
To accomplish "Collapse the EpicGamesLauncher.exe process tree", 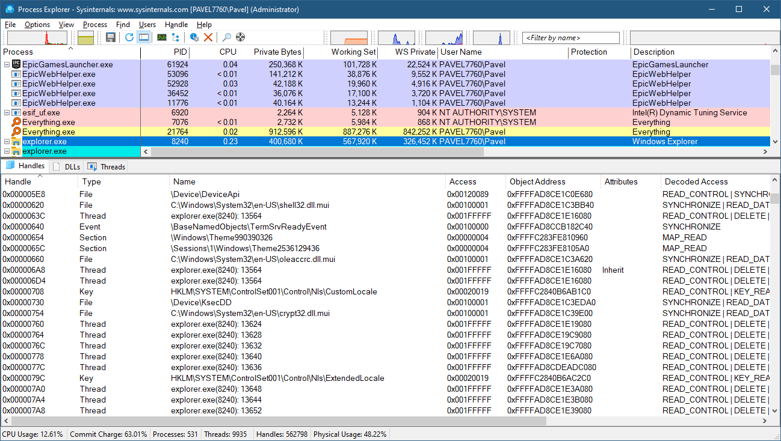I will coord(7,64).
